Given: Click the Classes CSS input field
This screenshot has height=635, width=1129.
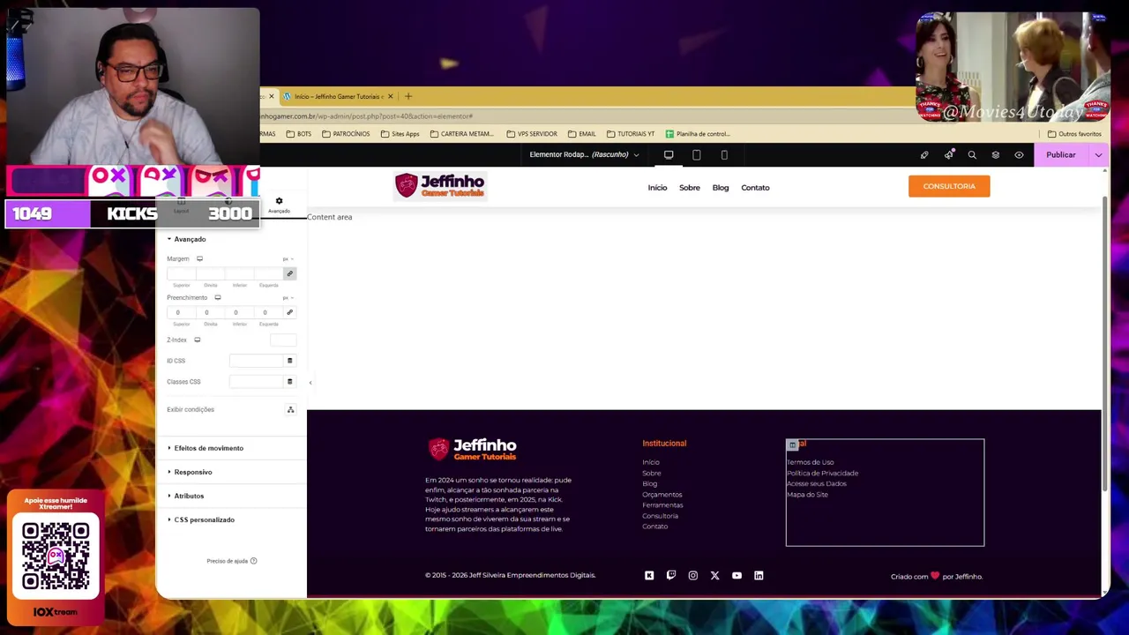Looking at the screenshot, I should tap(256, 382).
